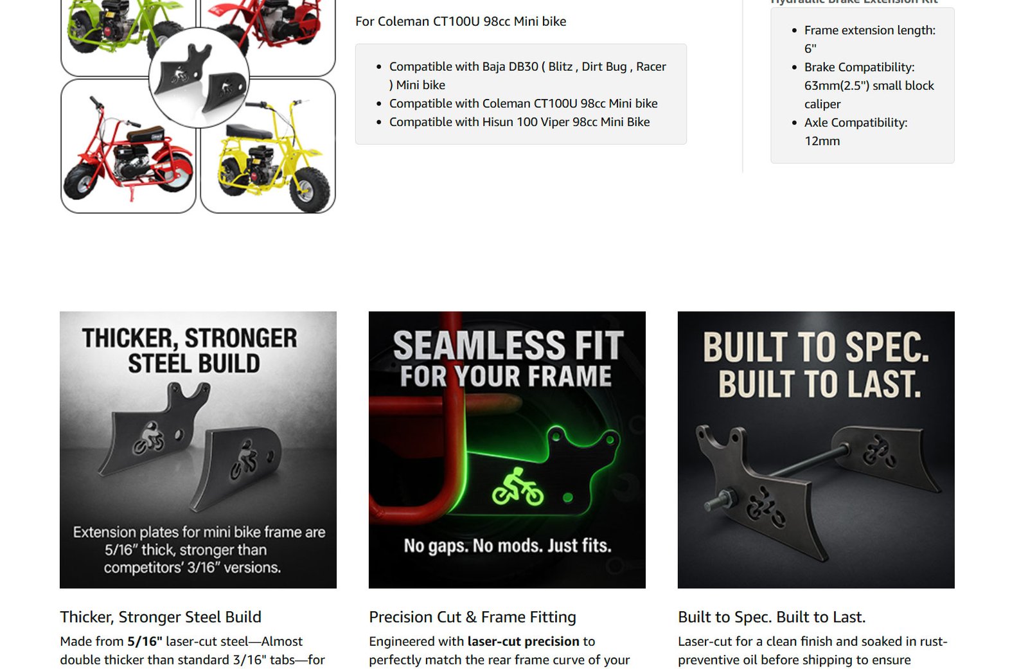Viewport: 1028px width, 669px height.
Task: Select the Baja DB30 compatibility bullet
Action: tap(527, 76)
